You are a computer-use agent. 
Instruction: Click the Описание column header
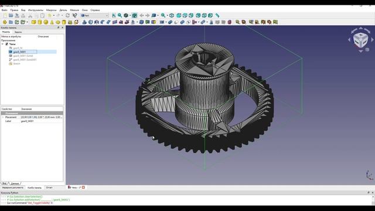(43, 36)
